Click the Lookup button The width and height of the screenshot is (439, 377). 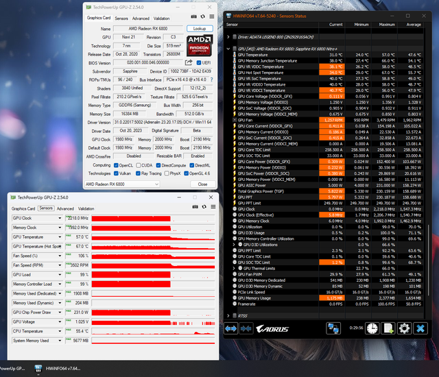[200, 29]
